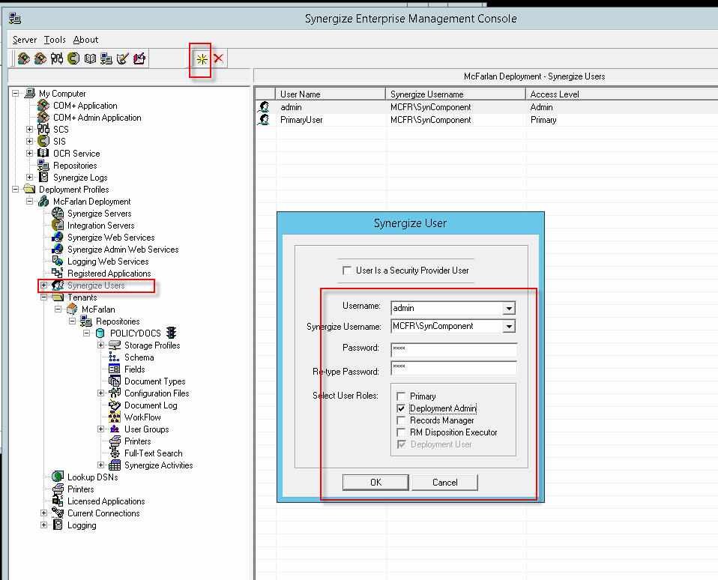Select the Full-Text Search node icon
Image resolution: width=718 pixels, height=580 pixels.
pyautogui.click(x=115, y=453)
